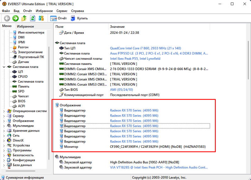Viewport: 251px width, 180px height.
Task: Click the green Forward arrow toolbar icon
Action: [15, 18]
